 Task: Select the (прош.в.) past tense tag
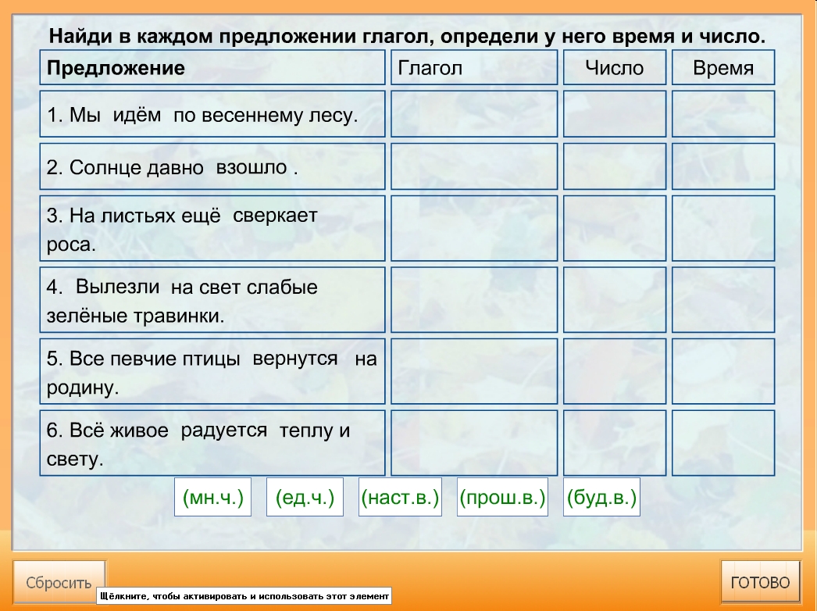(x=502, y=497)
